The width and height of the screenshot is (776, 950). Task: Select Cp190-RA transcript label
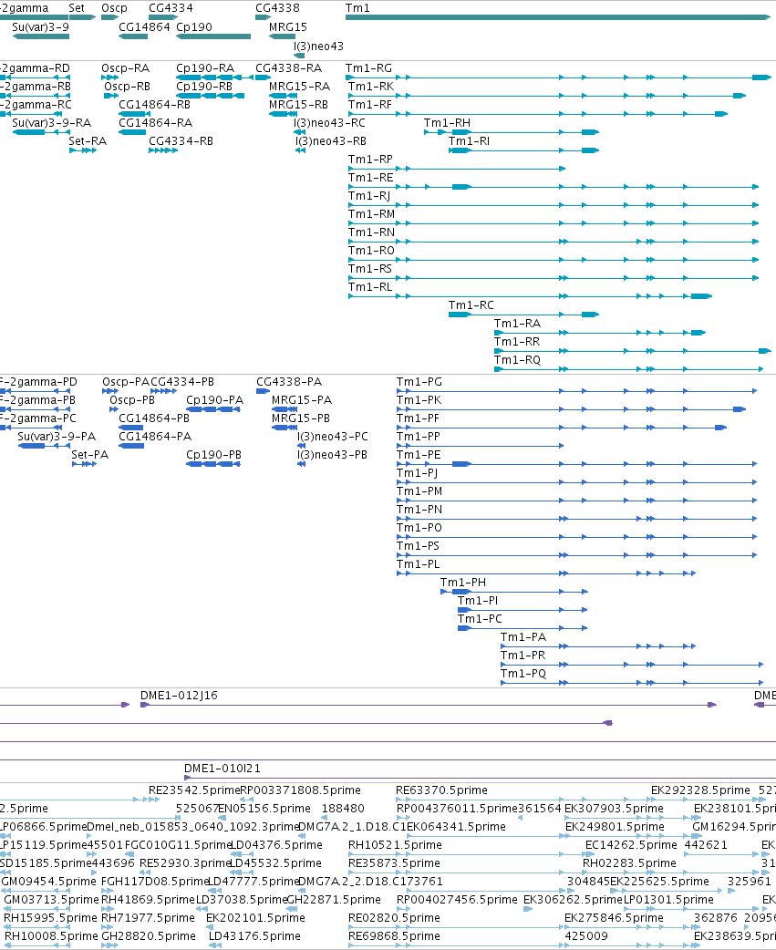coord(205,67)
